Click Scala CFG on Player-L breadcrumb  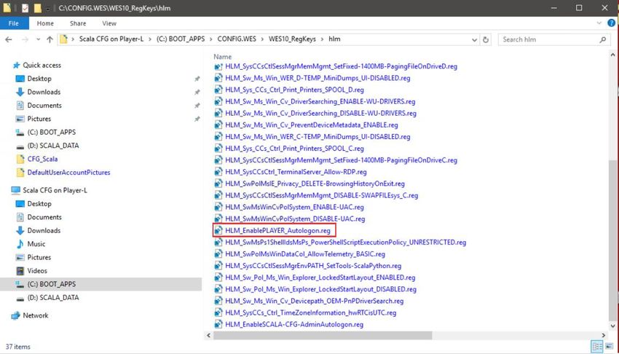coord(111,39)
